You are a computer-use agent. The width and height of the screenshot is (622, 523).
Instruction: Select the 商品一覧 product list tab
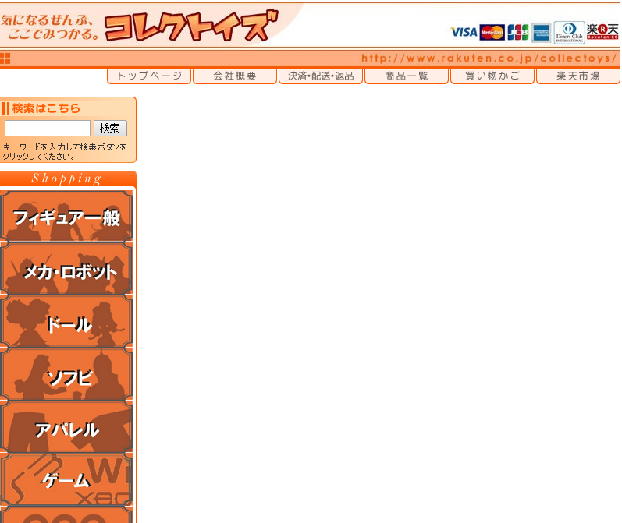[407, 76]
